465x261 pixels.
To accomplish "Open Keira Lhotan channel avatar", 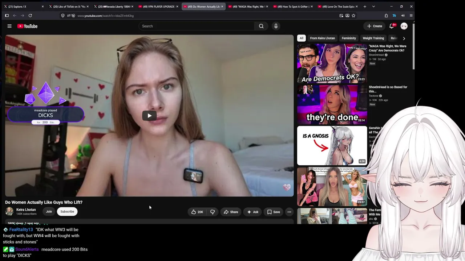I will [x=9, y=211].
